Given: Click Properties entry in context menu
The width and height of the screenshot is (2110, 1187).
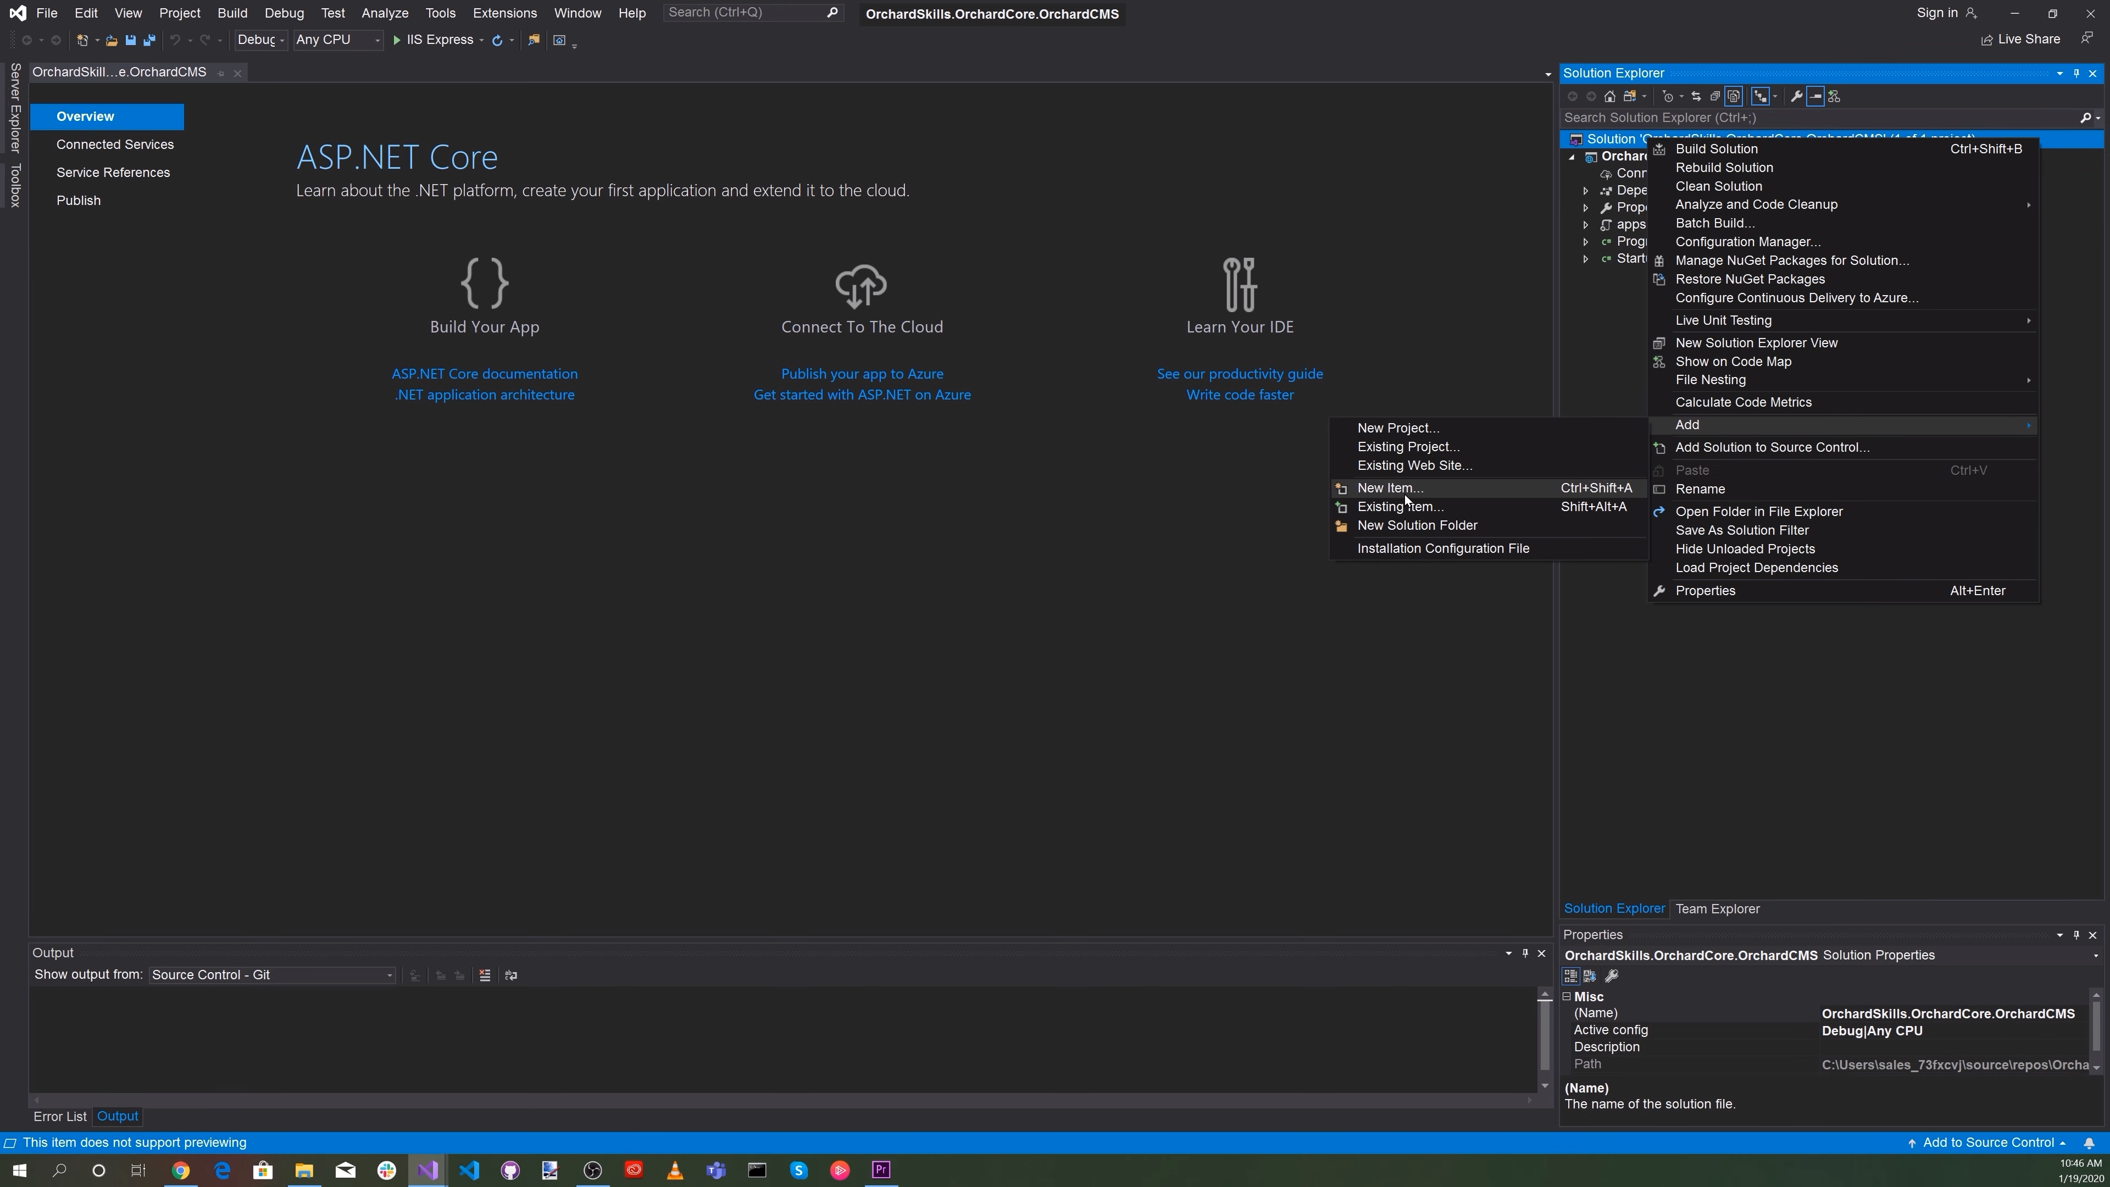Looking at the screenshot, I should pos(1843,591).
